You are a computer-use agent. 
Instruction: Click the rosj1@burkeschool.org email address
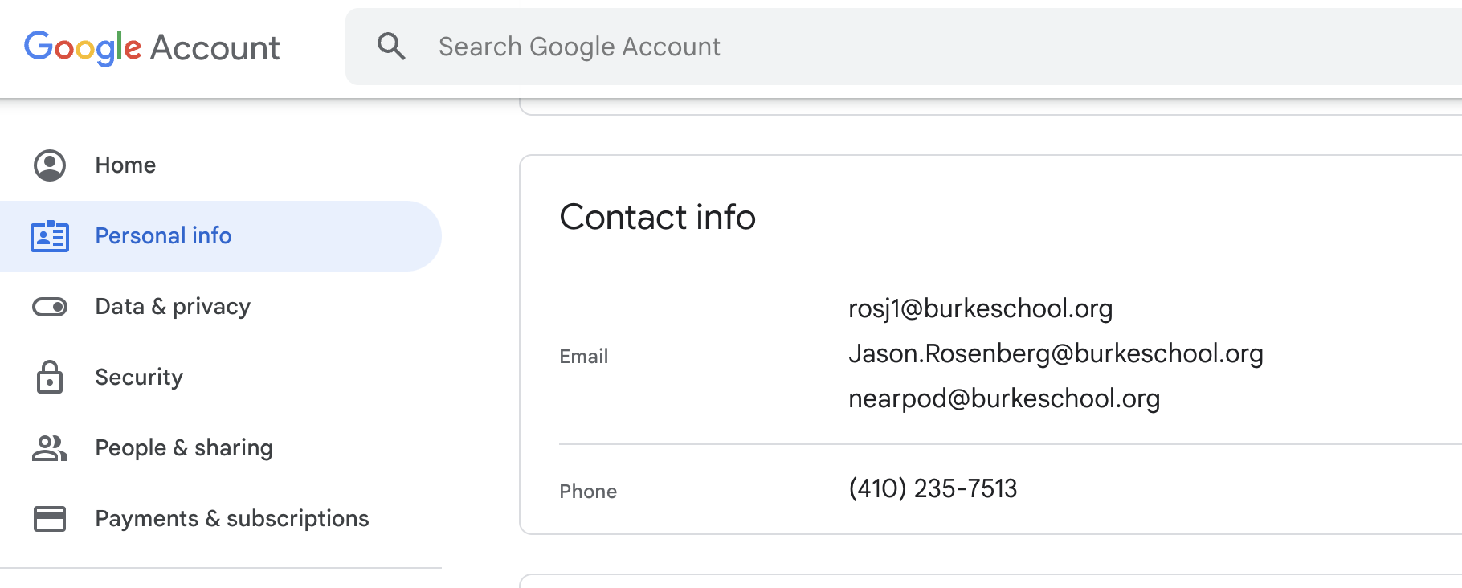point(981,308)
